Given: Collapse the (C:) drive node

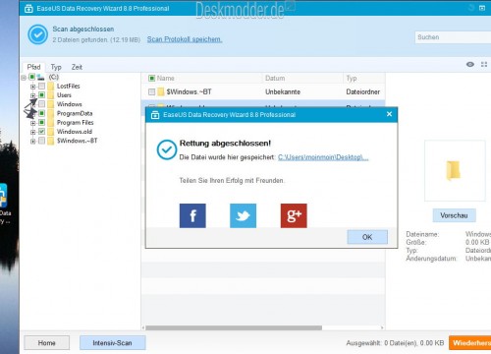Looking at the screenshot, I should click(24, 78).
